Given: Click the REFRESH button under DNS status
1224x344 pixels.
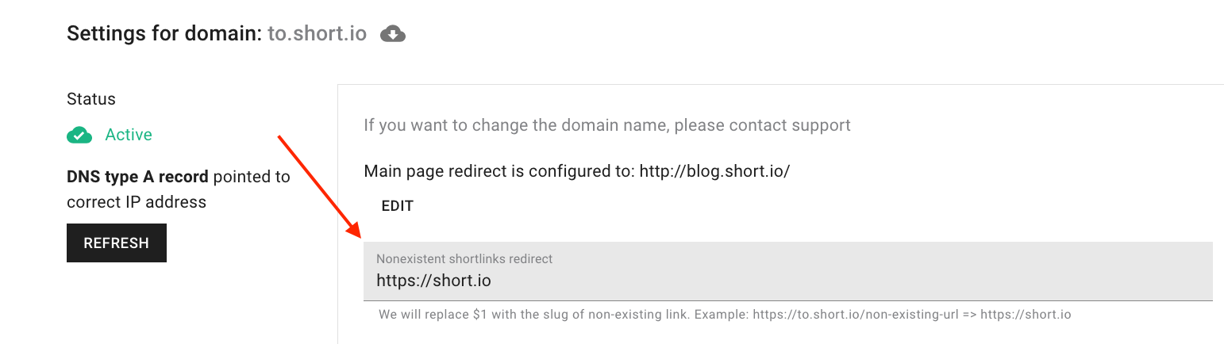Looking at the screenshot, I should (x=117, y=243).
